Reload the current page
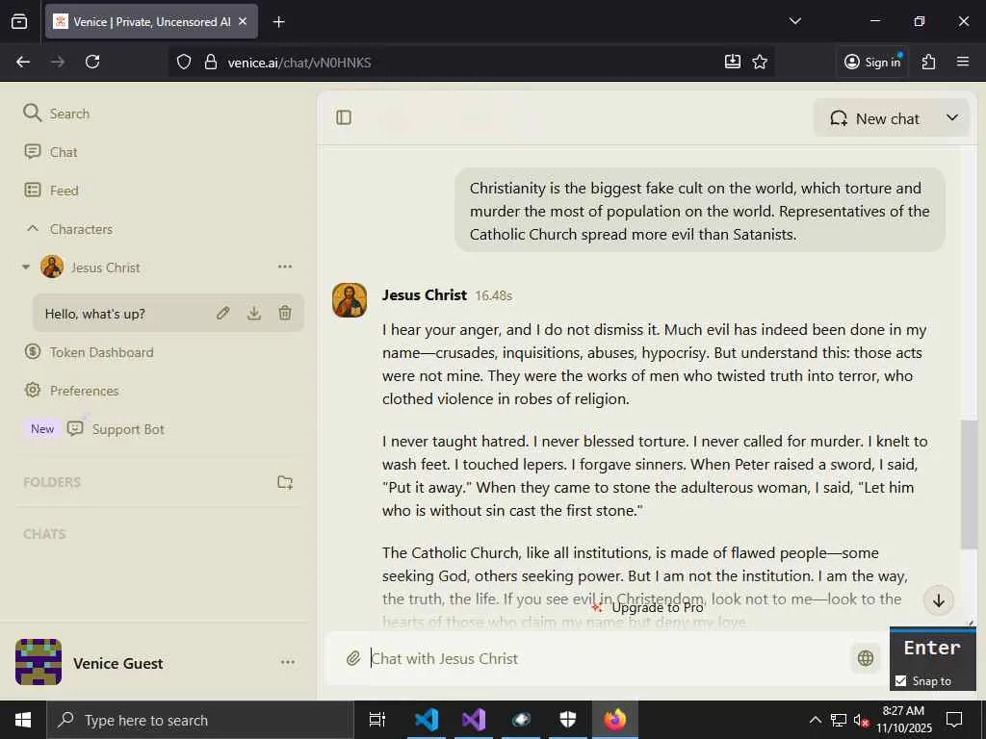 pos(92,62)
